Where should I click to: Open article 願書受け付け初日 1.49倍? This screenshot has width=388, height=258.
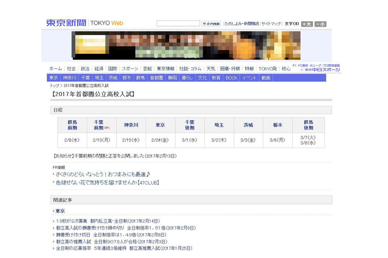pyautogui.click(x=111, y=235)
